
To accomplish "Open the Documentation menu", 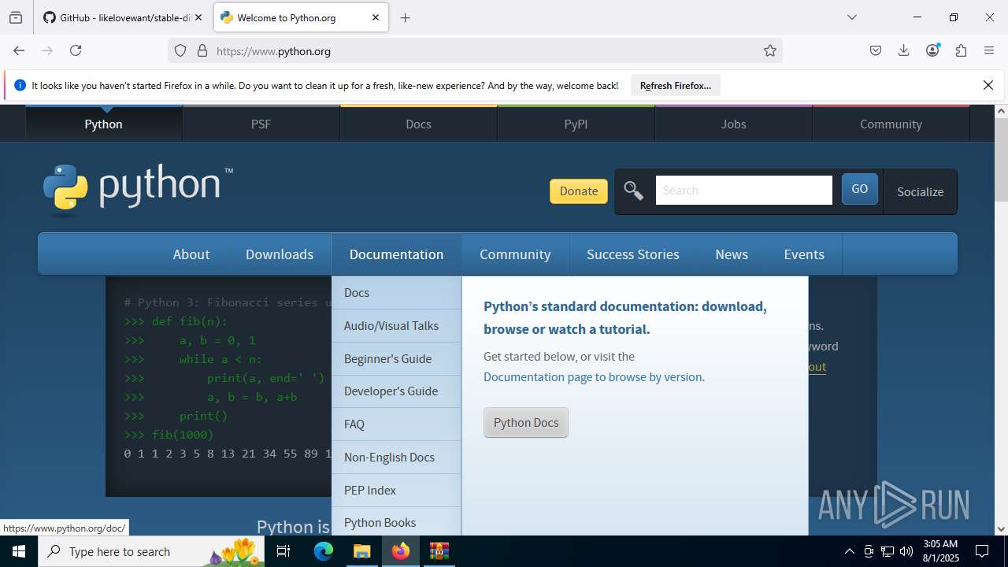I will pos(396,254).
